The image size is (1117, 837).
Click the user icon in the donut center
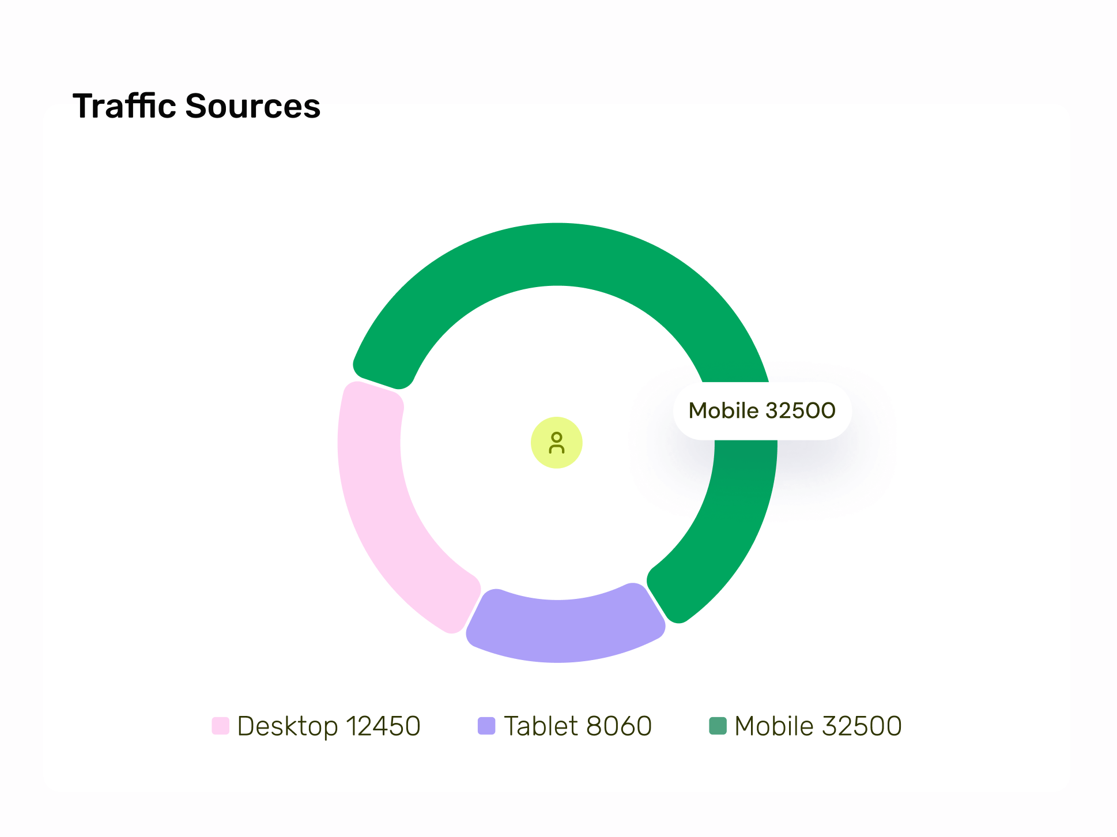tap(557, 443)
